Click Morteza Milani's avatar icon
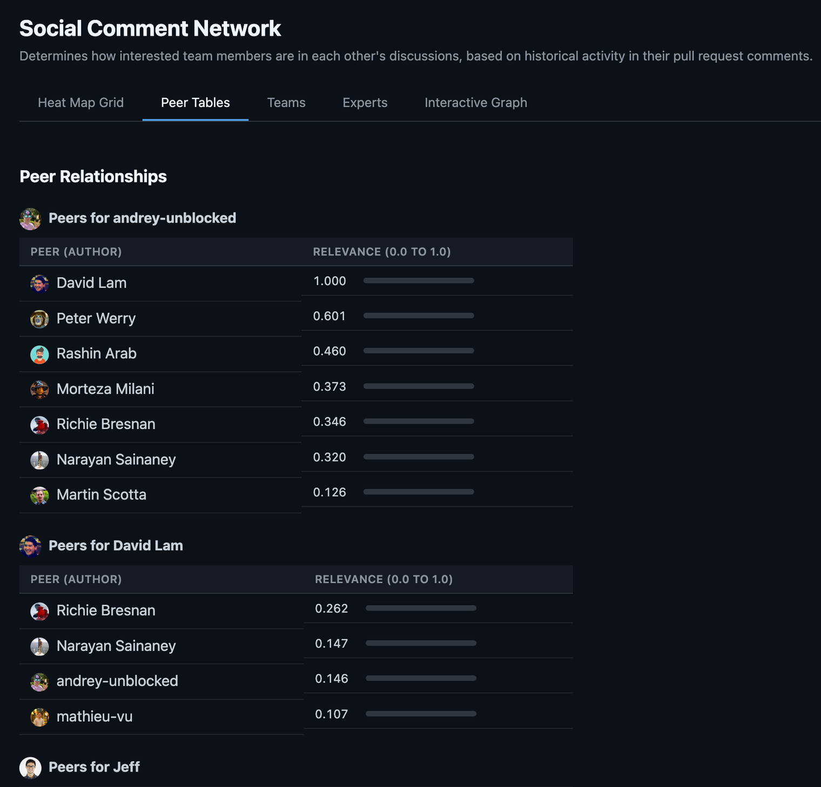 [39, 389]
